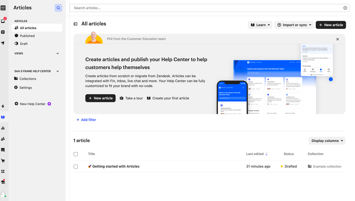Open the lightning bolt automation icon
Viewport: 355px width, 201px height.
[3, 106]
